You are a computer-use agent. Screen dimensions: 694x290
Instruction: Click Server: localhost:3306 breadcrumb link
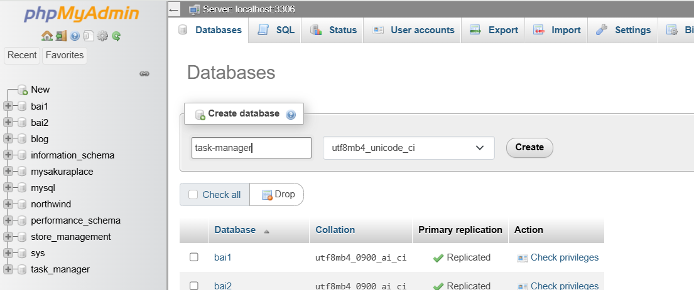point(249,9)
